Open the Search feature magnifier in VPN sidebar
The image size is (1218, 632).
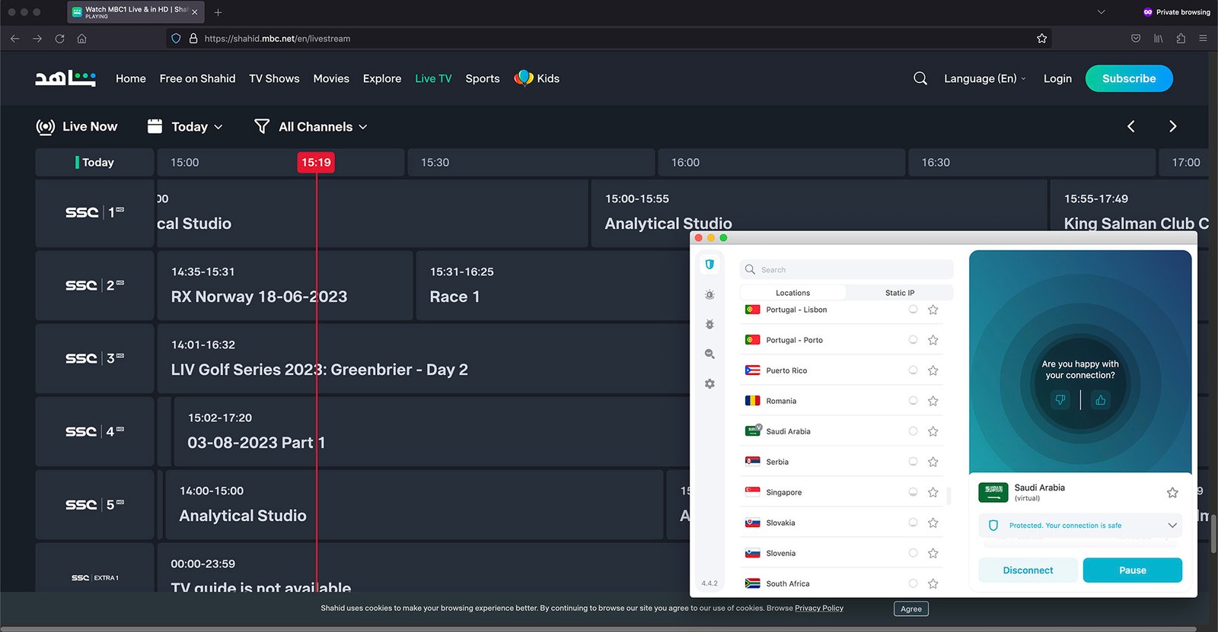point(709,354)
